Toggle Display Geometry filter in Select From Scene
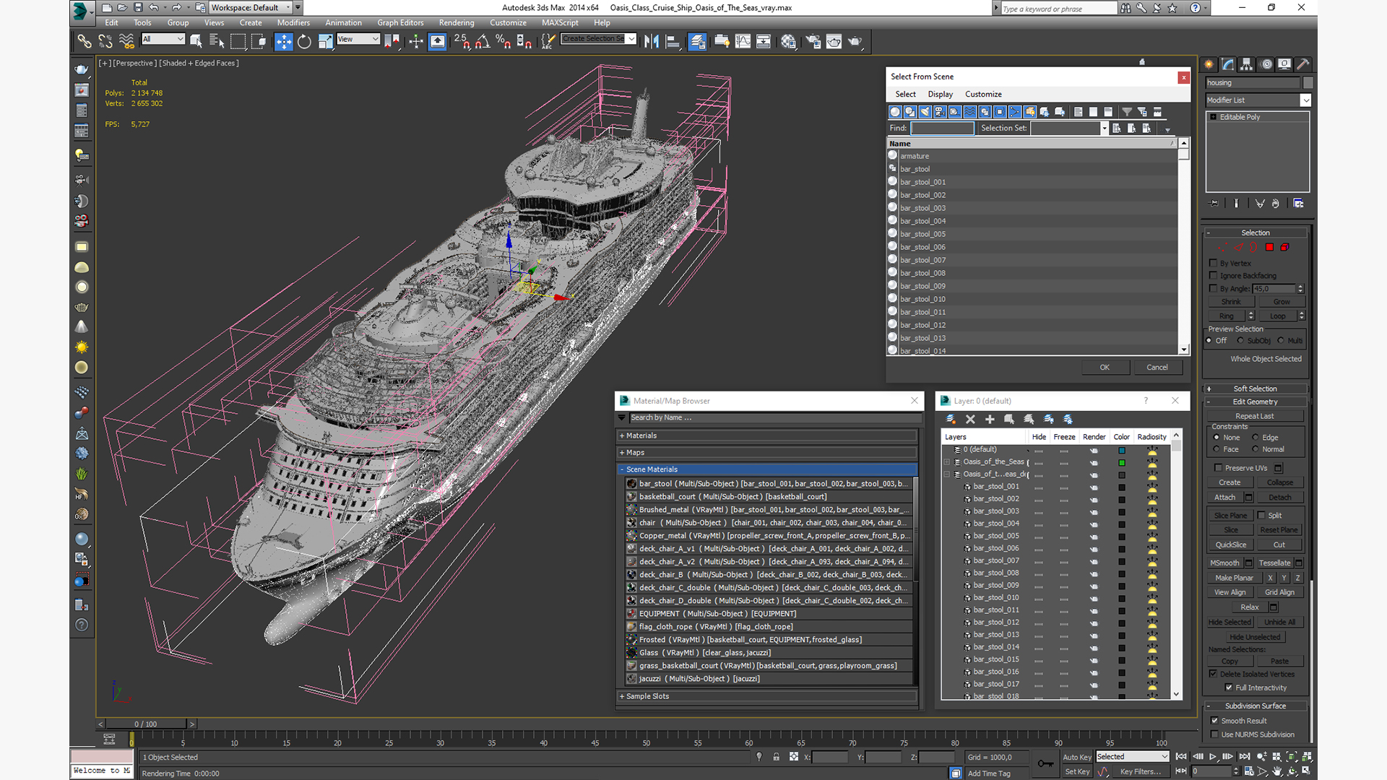The width and height of the screenshot is (1387, 780). [895, 112]
